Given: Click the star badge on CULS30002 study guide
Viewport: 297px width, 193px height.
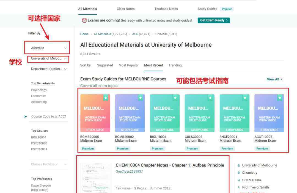Looking at the screenshot, I should 210,98.
